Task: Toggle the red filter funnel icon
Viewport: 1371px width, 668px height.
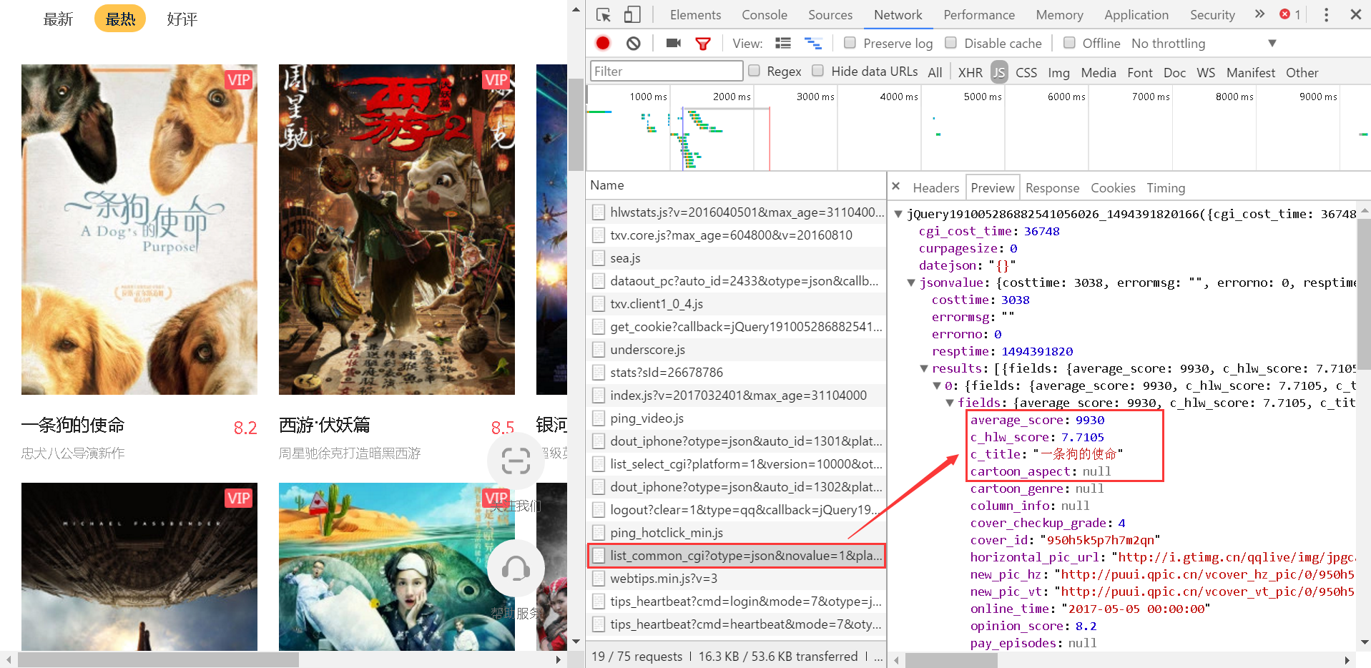Action: pos(703,44)
